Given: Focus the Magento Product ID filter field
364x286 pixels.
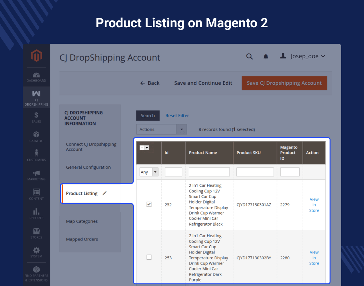Looking at the screenshot, I should point(290,172).
